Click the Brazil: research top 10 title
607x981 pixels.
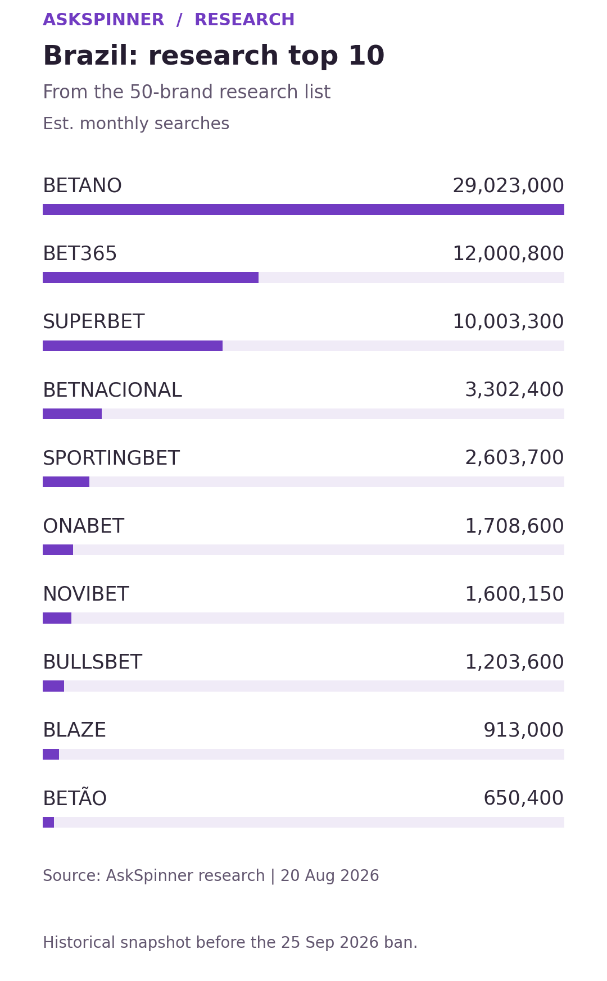pos(214,56)
